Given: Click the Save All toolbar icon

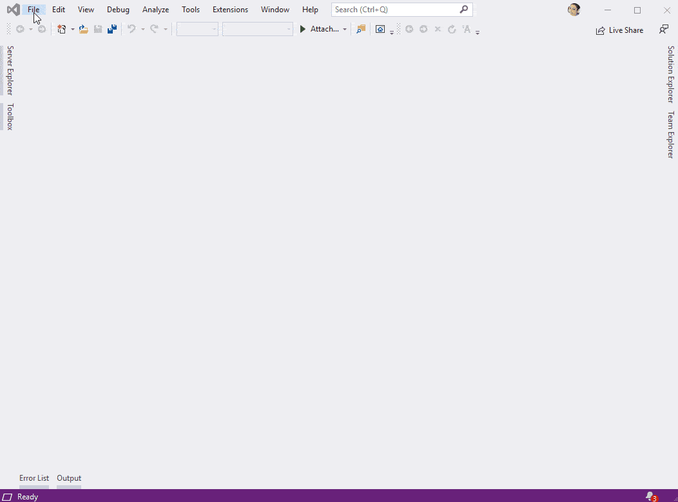Looking at the screenshot, I should pos(112,29).
